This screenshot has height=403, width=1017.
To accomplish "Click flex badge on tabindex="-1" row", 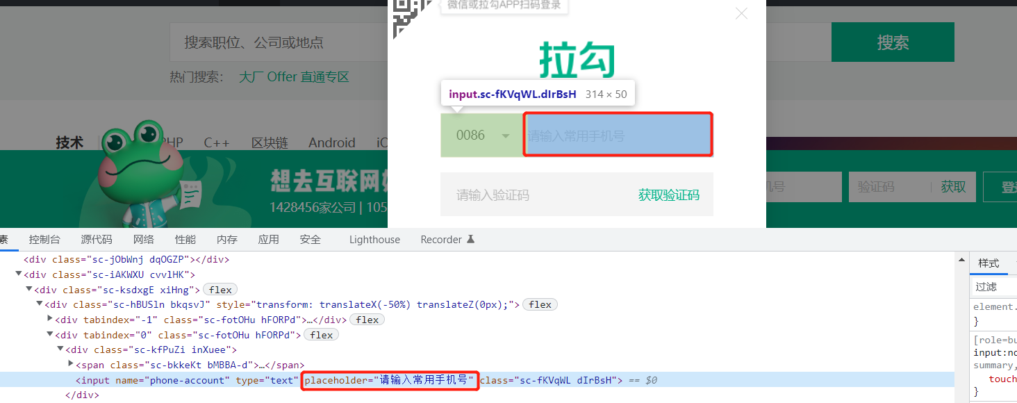I will pyautogui.click(x=367, y=320).
